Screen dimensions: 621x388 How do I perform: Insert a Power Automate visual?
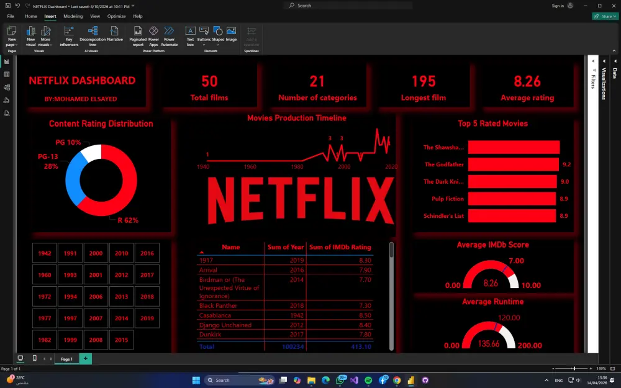(x=169, y=37)
